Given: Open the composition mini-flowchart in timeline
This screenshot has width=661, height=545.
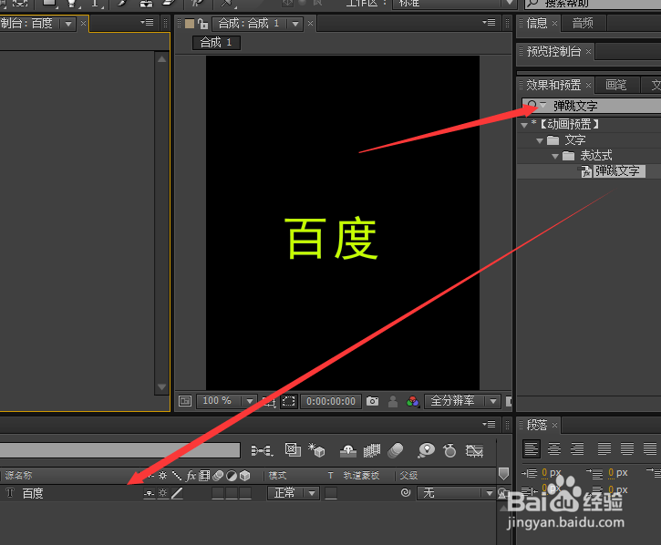Looking at the screenshot, I should tap(262, 450).
